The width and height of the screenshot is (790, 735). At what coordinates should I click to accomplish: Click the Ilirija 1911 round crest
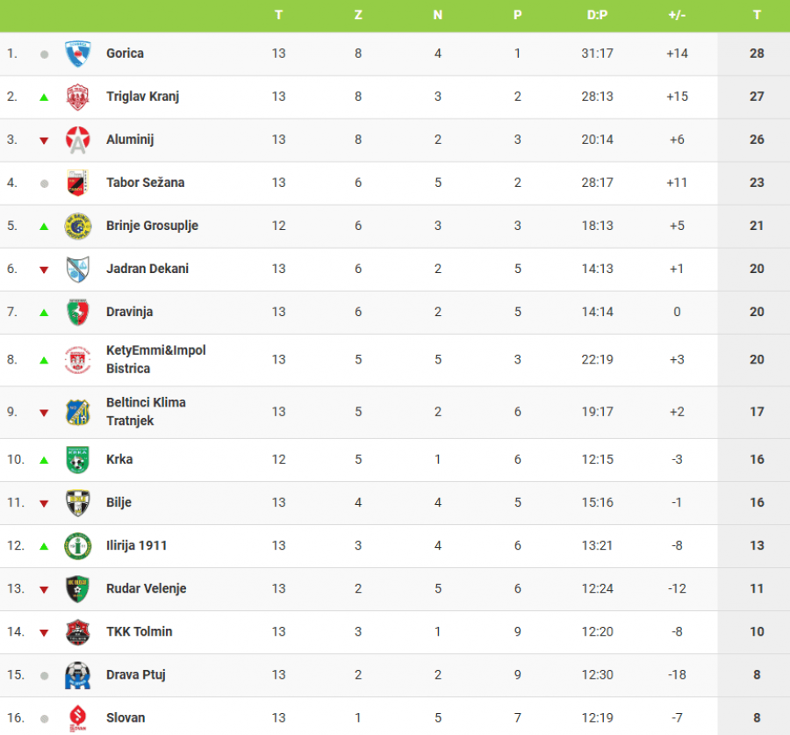click(77, 545)
